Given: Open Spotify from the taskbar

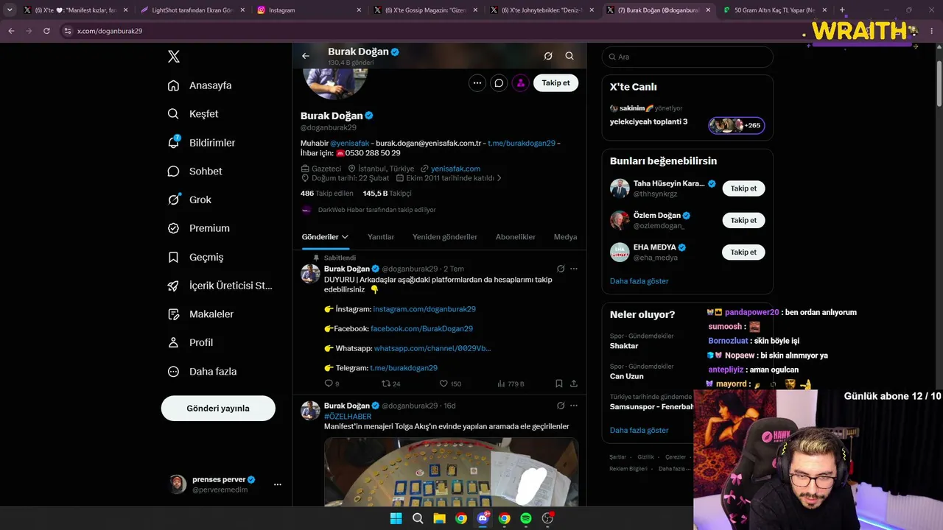Looking at the screenshot, I should click(x=526, y=518).
